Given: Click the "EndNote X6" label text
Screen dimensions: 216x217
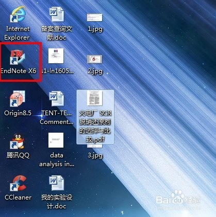Looking at the screenshot, I should tap(19, 71).
